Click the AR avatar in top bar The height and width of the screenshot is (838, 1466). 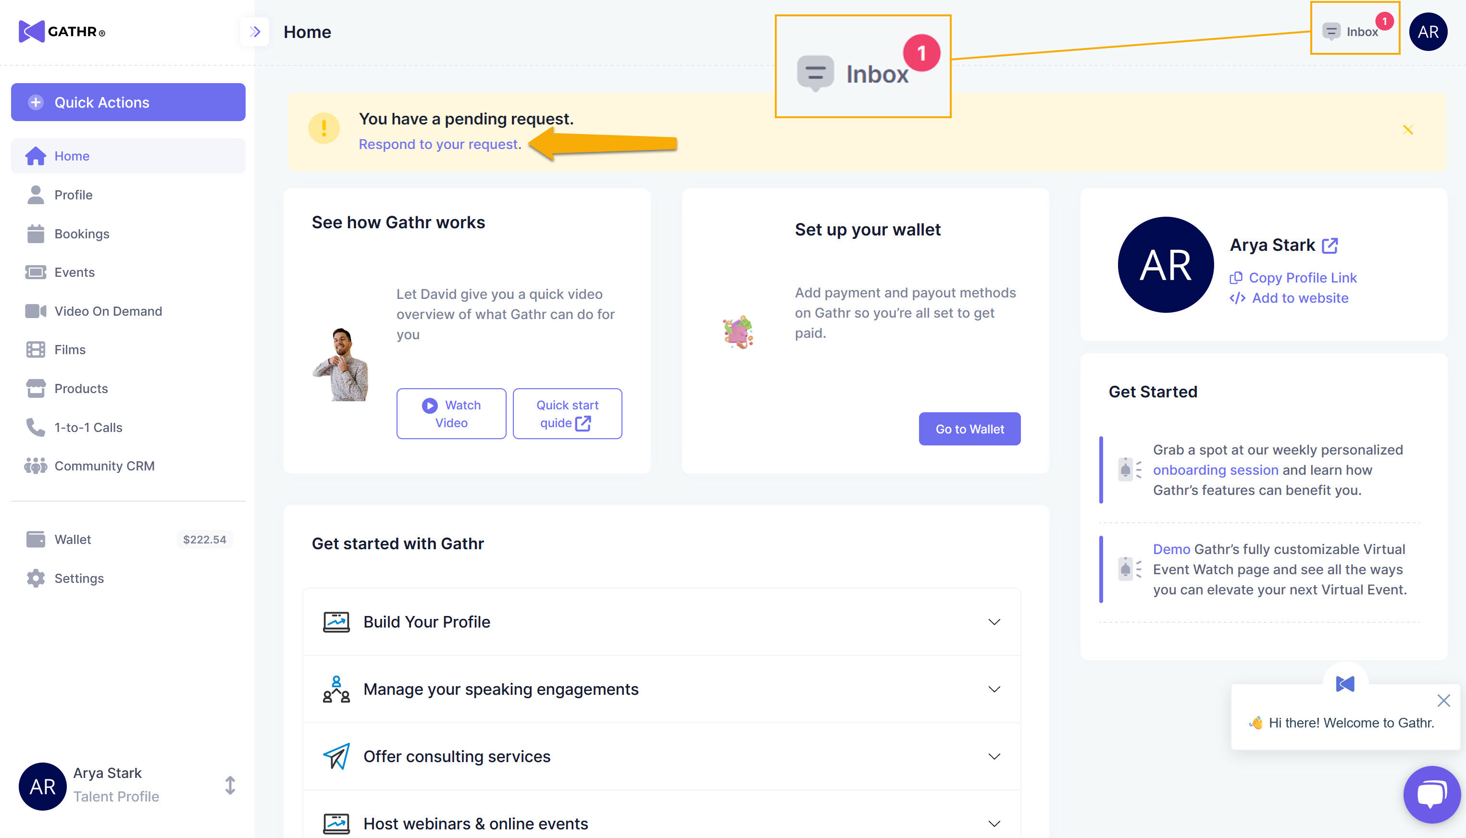click(1428, 32)
